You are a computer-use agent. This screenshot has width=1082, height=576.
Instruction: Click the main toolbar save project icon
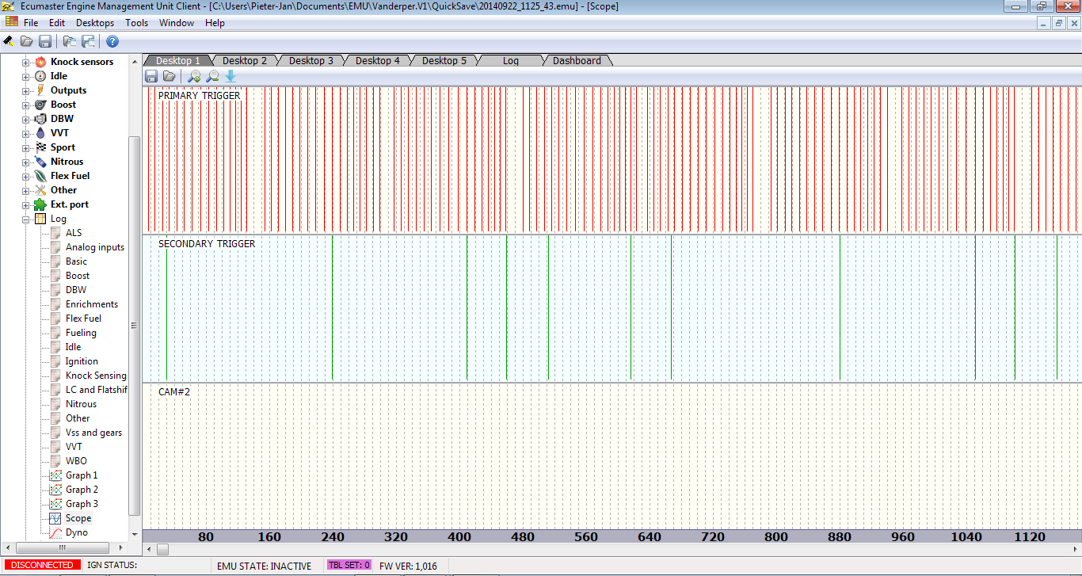[x=45, y=41]
